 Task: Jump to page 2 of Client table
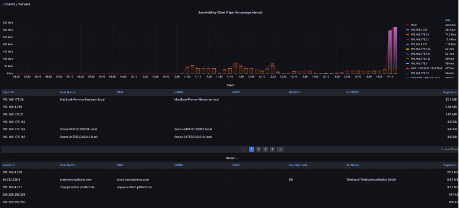259,149
